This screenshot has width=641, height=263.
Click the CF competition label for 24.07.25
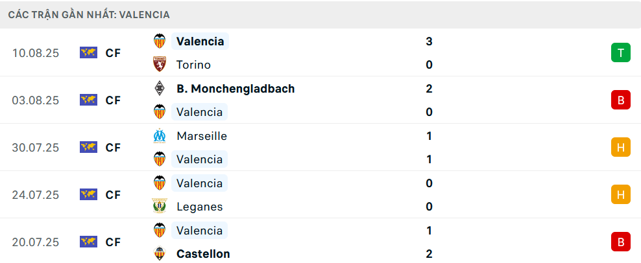click(113, 194)
